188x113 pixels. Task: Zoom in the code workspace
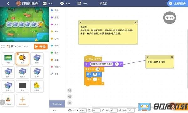coord(70,90)
